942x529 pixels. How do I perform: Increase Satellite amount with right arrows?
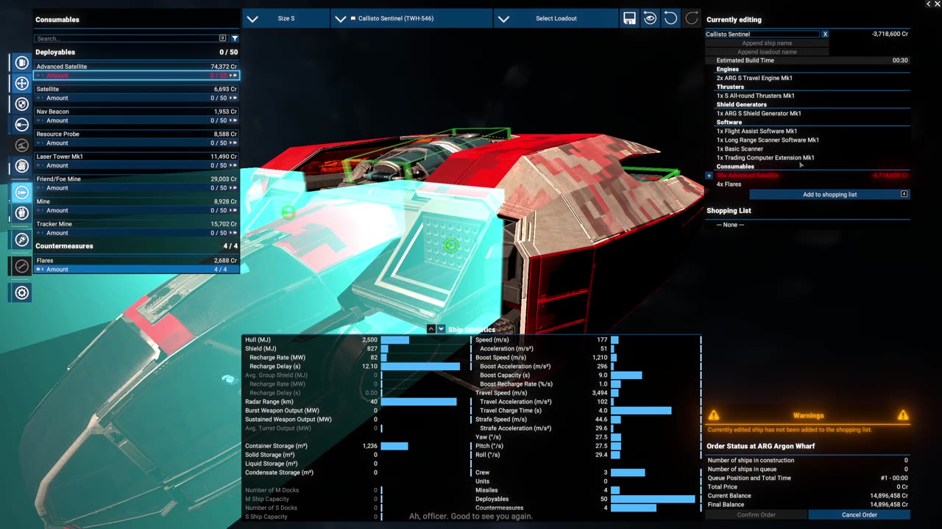(234, 98)
